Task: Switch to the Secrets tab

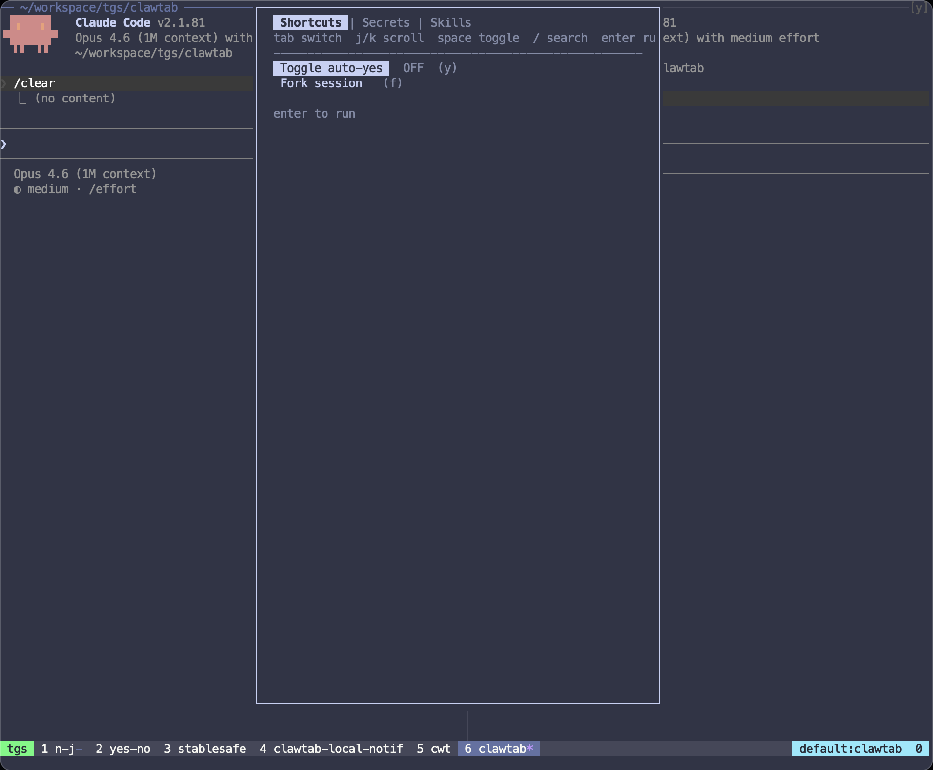Action: pos(385,23)
